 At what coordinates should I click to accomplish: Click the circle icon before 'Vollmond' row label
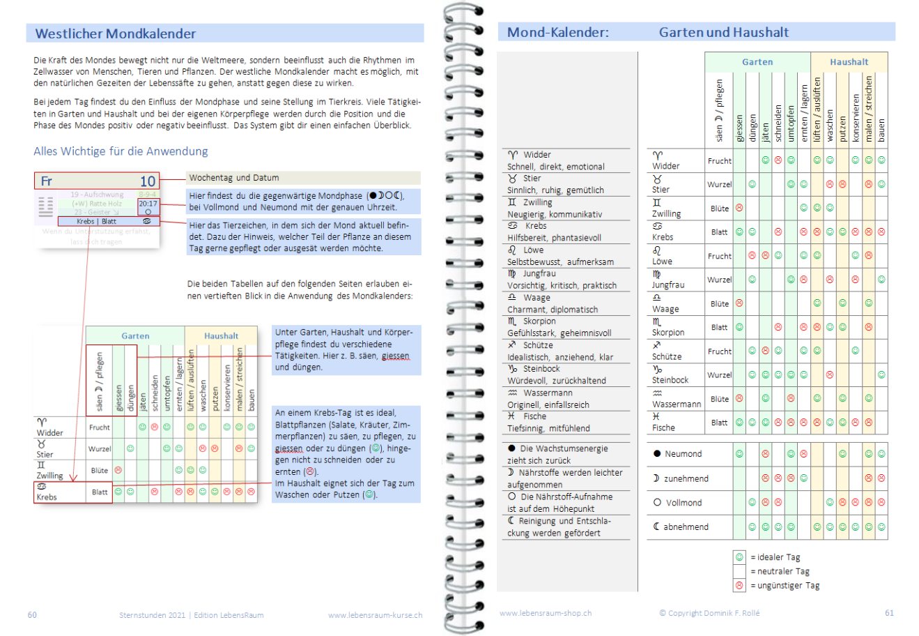657,503
